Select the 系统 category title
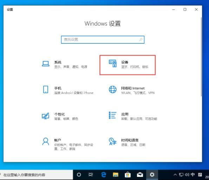The width and height of the screenshot is (209, 180). (x=58, y=62)
